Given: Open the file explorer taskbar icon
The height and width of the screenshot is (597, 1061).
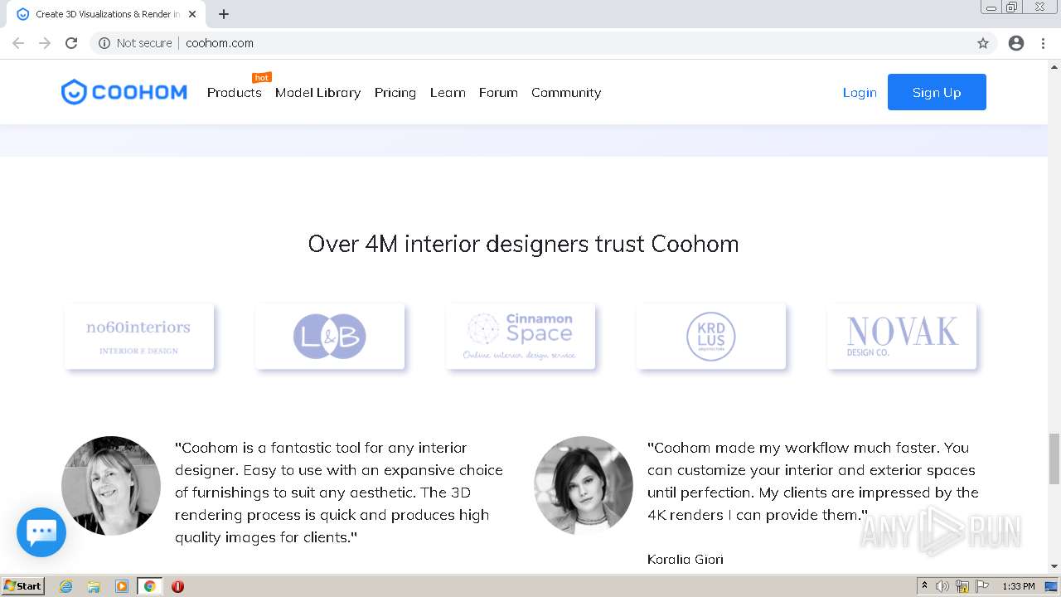Looking at the screenshot, I should pos(94,586).
